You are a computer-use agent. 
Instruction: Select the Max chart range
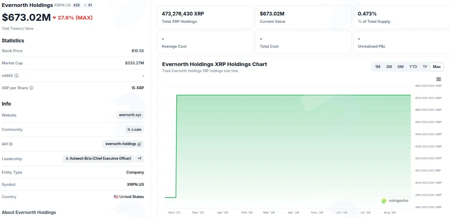click(437, 67)
